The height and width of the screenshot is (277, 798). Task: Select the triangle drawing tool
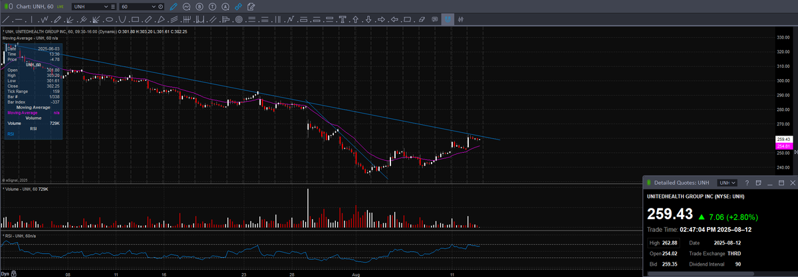(x=162, y=19)
